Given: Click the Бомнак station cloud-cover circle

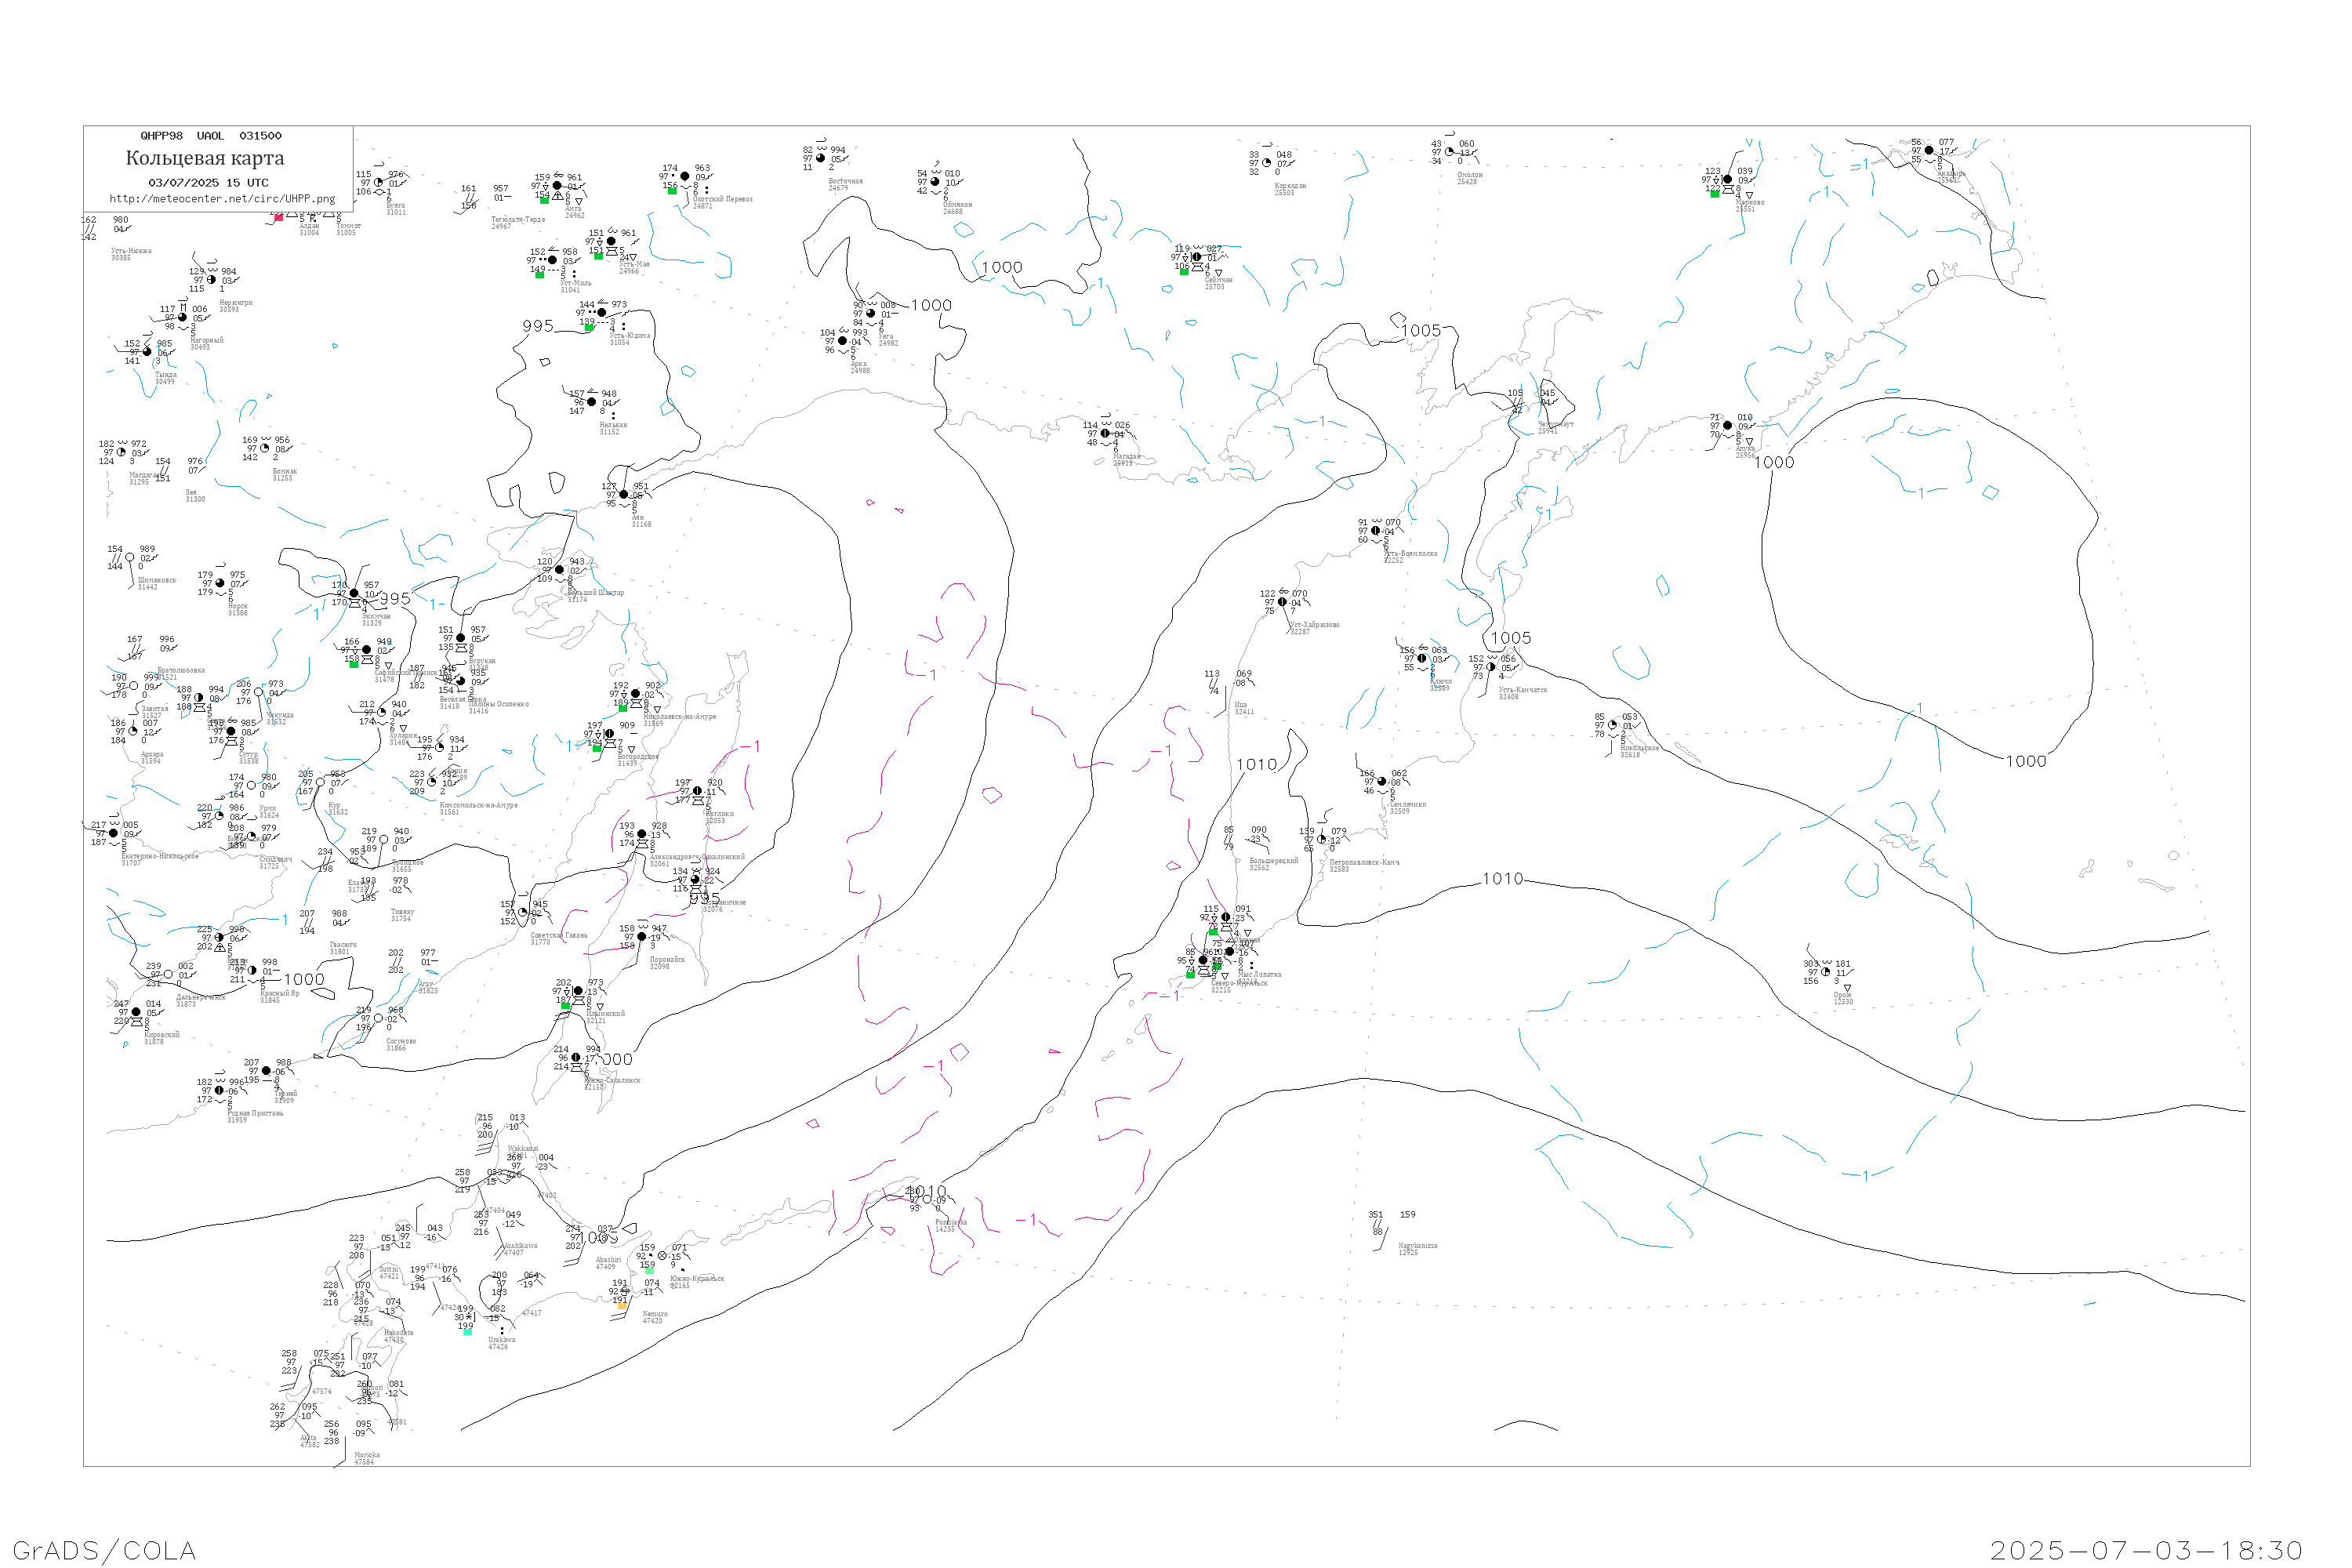Looking at the screenshot, I should 265,448.
